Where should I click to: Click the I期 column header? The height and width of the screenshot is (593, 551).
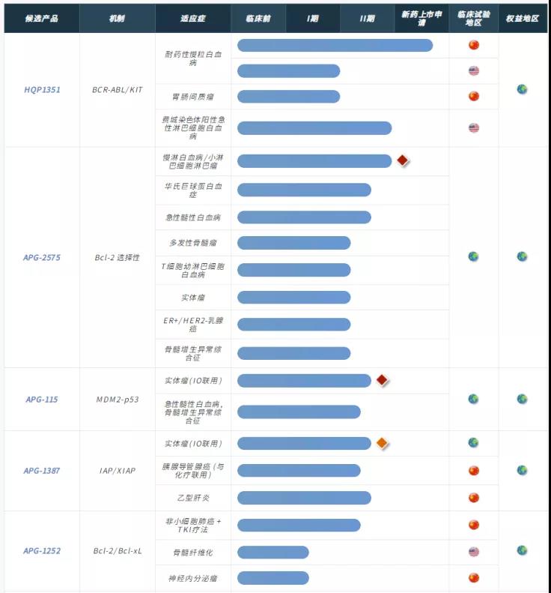pyautogui.click(x=313, y=19)
